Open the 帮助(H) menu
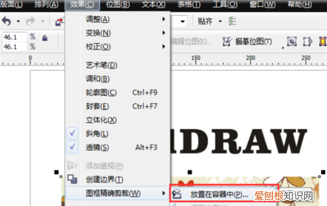Viewport: 327px width, 206px height. click(300, 4)
